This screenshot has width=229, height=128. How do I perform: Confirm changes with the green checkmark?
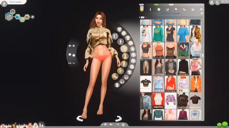click(225, 124)
